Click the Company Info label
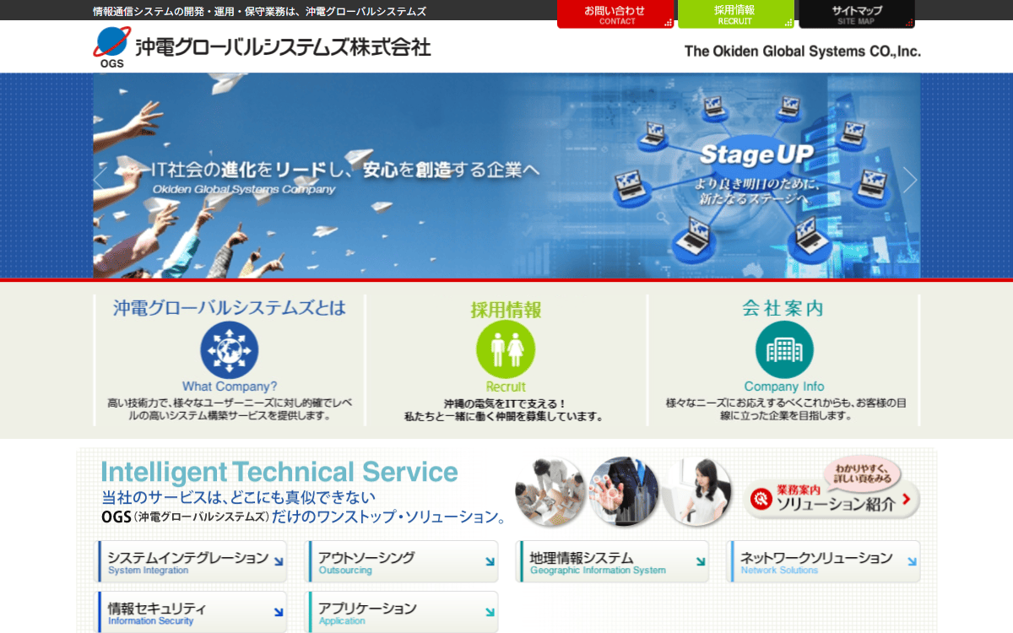Image resolution: width=1013 pixels, height=633 pixels. click(784, 387)
